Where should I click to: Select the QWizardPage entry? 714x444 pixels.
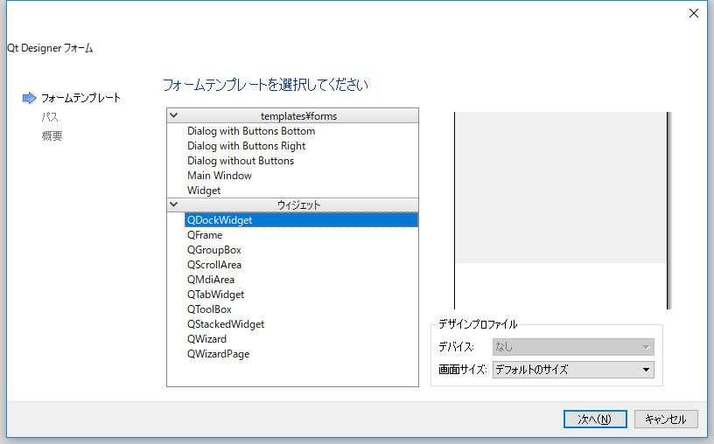pyautogui.click(x=218, y=354)
